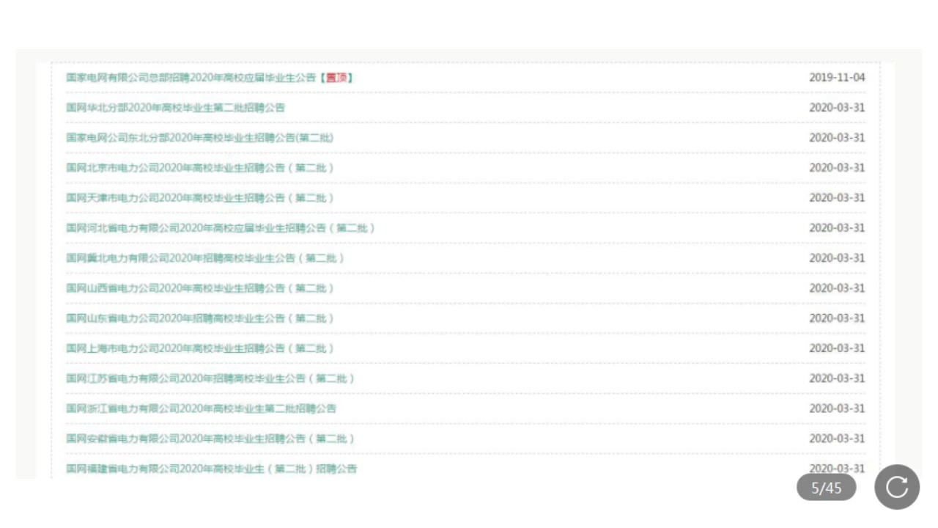Viewport: 938px width, 528px height.
Task: Open 国网山东省电力公司 recruitment announcement
Action: coord(200,318)
